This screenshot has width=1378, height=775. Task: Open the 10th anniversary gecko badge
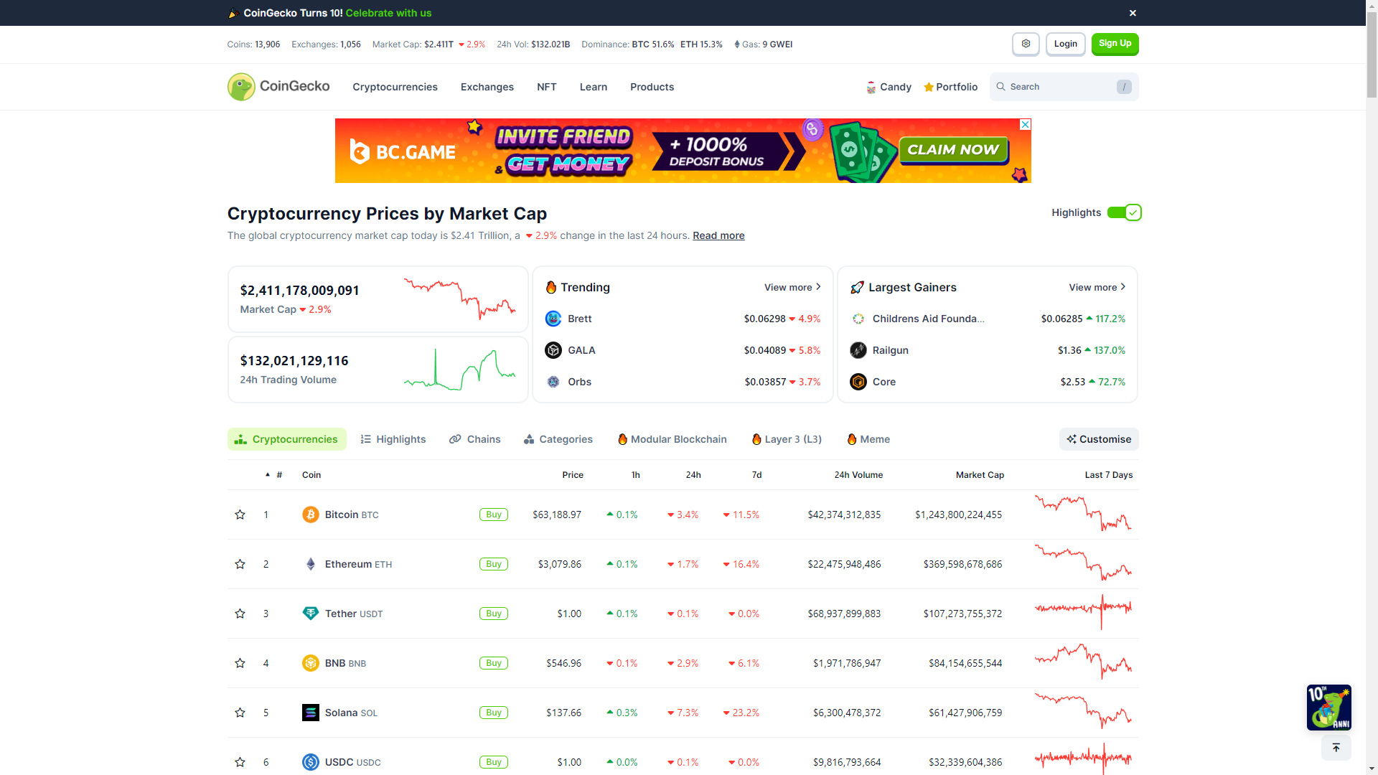(1328, 707)
